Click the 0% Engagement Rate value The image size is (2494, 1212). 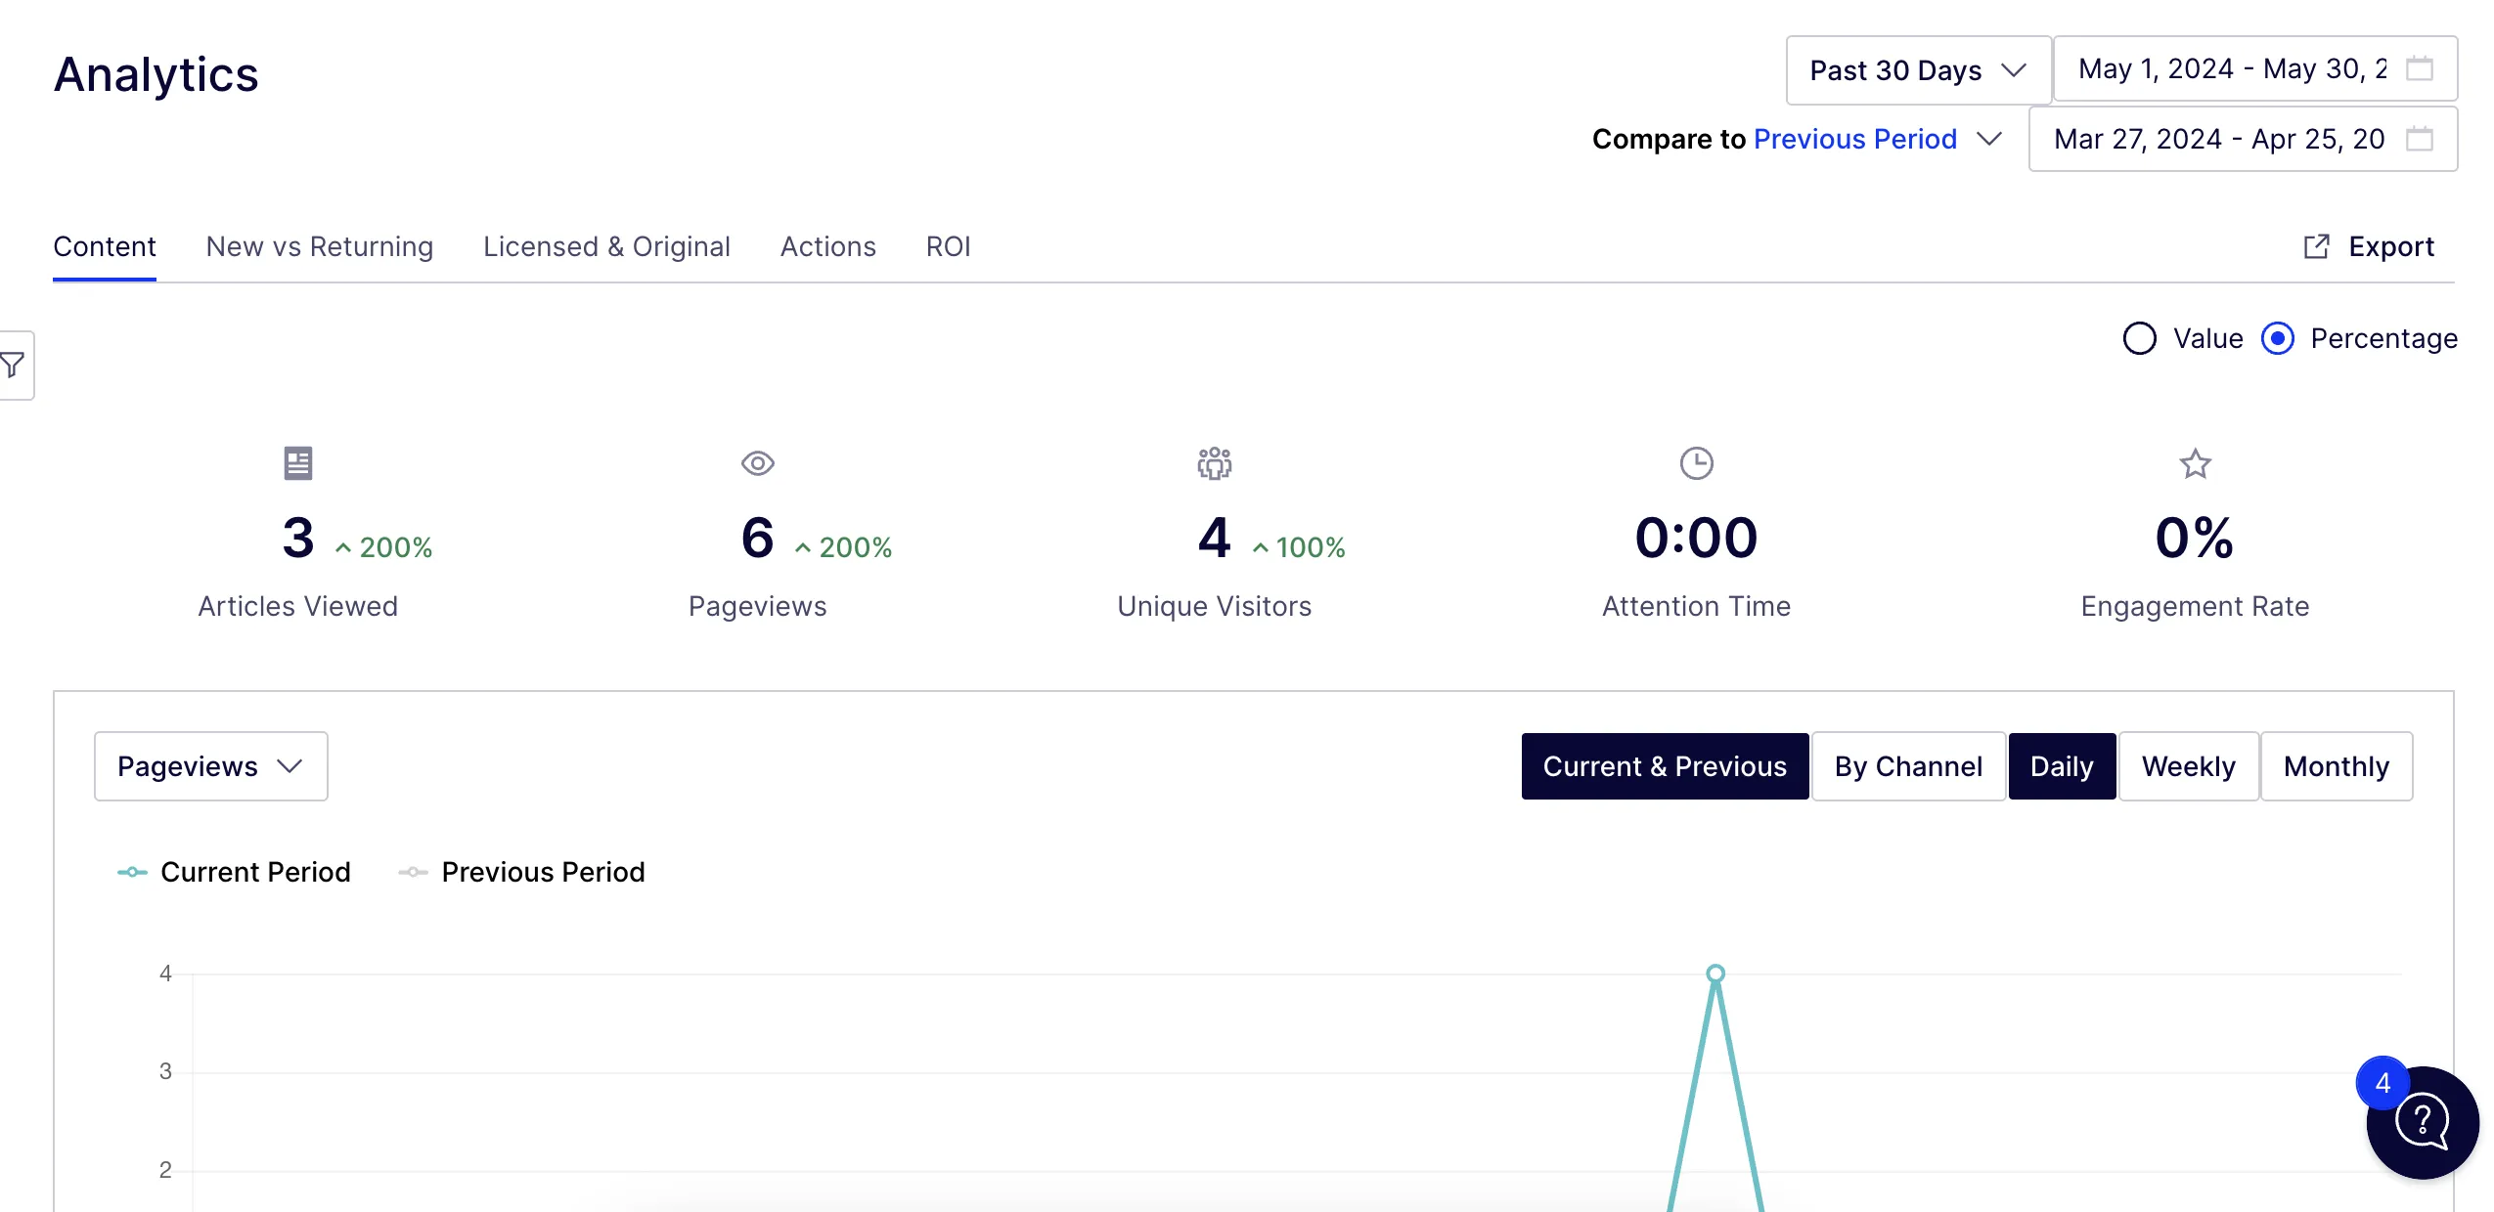(x=2195, y=538)
